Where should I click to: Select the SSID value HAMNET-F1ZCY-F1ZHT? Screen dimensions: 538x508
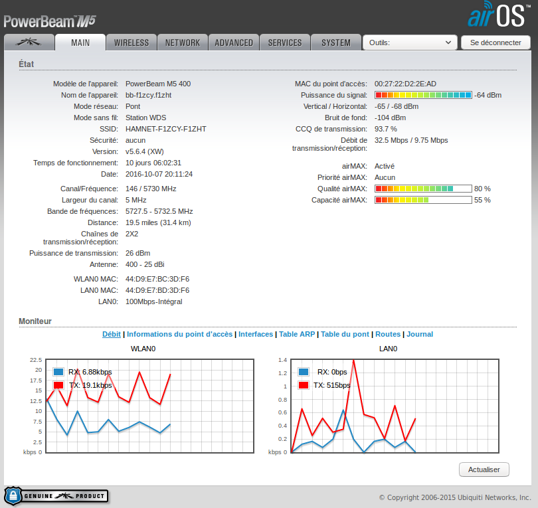click(x=166, y=129)
